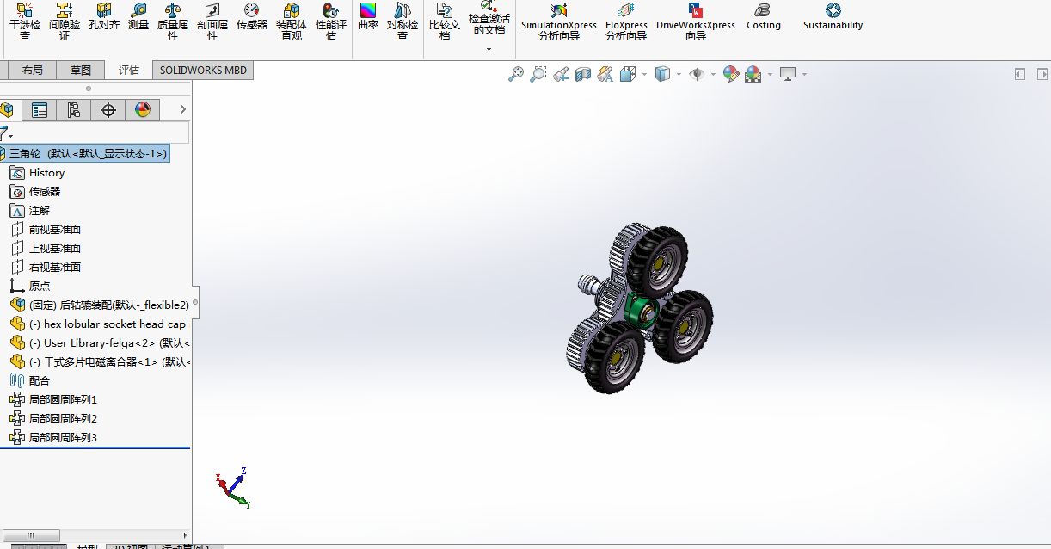Select the Zoom to Area icon
1051x549 pixels.
pyautogui.click(x=538, y=75)
